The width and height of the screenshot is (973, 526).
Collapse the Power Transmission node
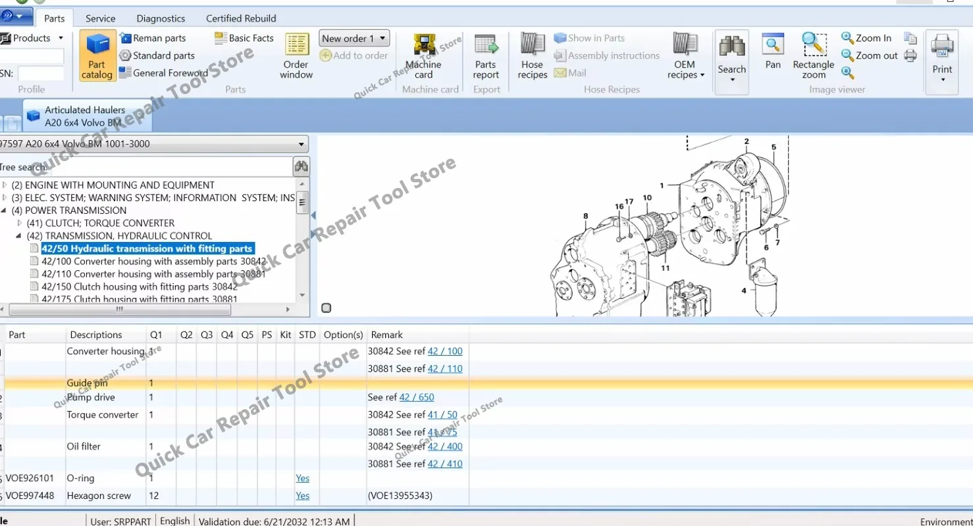click(x=5, y=210)
